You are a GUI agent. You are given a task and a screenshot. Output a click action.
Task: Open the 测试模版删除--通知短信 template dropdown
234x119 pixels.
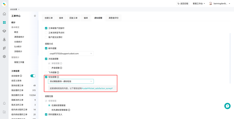pos(71,81)
